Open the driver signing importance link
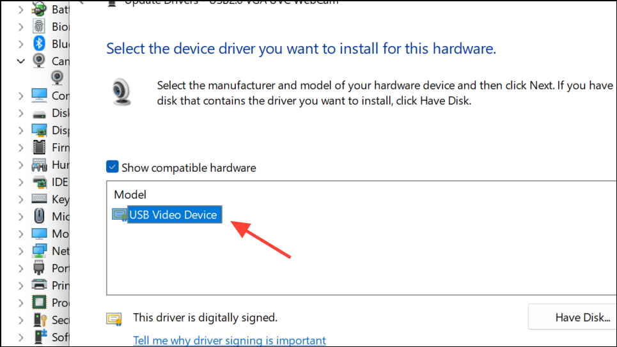 pos(229,341)
